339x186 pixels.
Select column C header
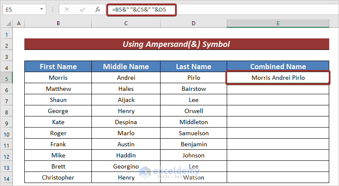126,23
